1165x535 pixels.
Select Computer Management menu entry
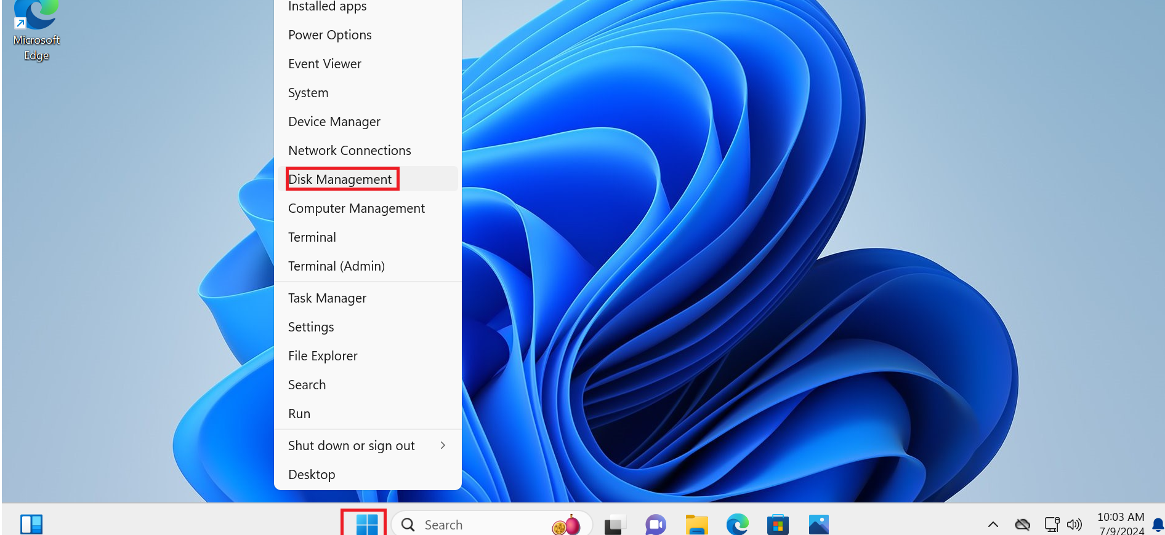coord(368,208)
